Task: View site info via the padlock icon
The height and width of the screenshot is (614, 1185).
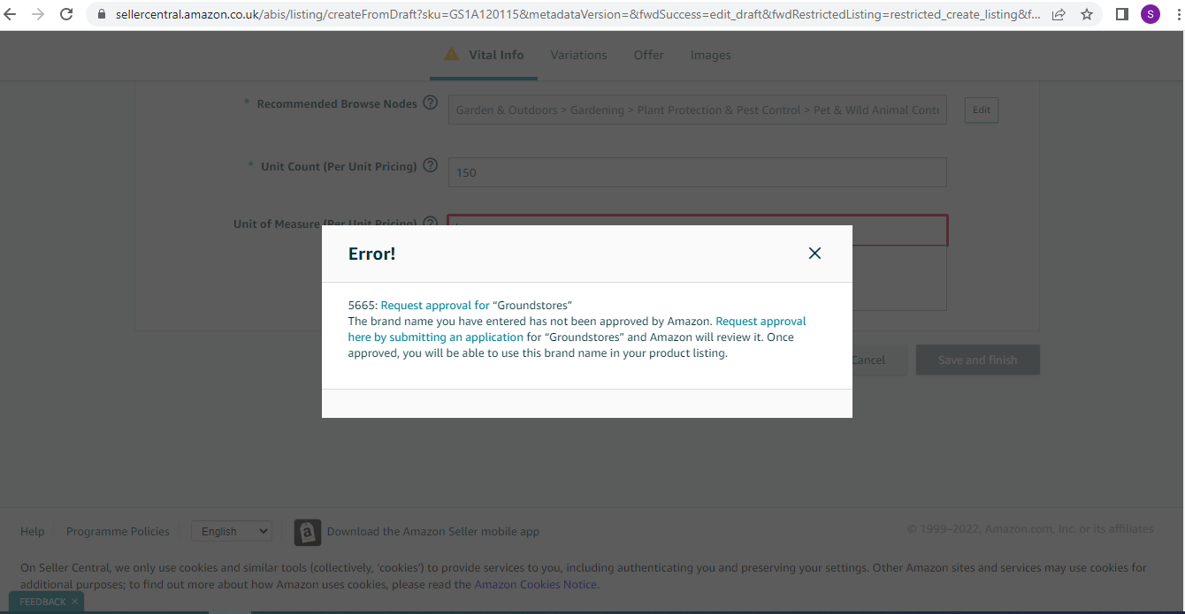Action: (100, 15)
